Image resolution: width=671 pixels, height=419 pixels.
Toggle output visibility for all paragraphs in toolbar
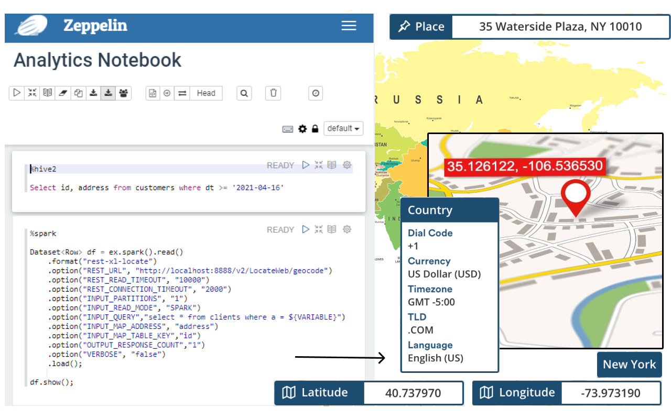(48, 93)
